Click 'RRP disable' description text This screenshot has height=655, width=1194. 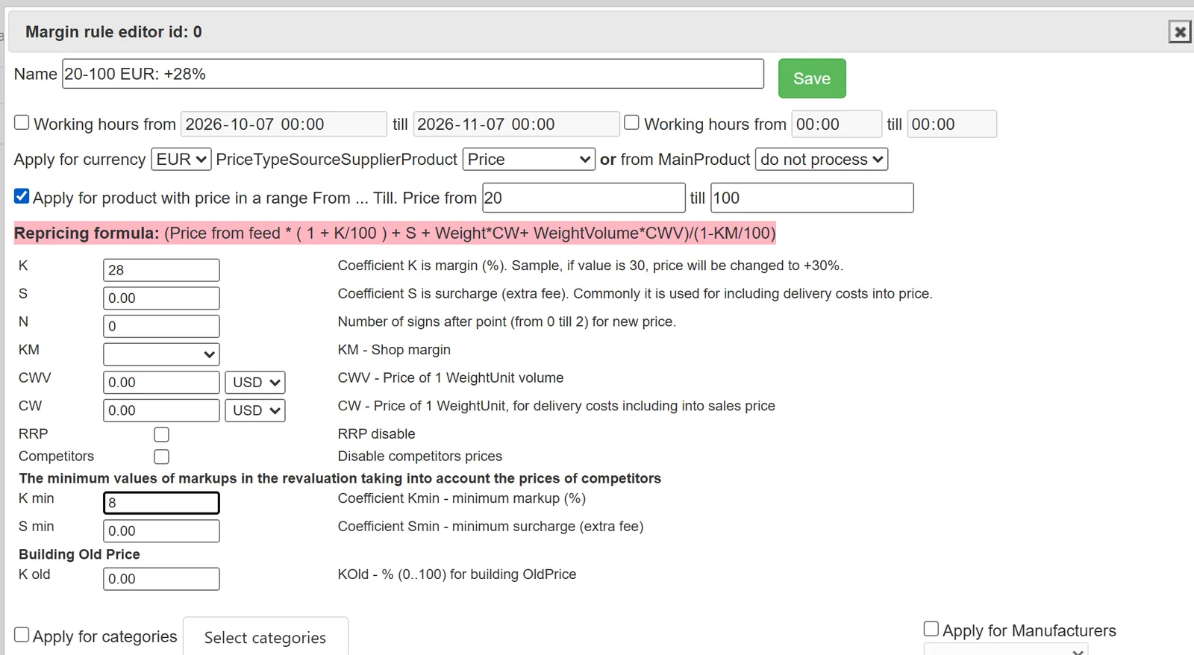[x=376, y=434]
